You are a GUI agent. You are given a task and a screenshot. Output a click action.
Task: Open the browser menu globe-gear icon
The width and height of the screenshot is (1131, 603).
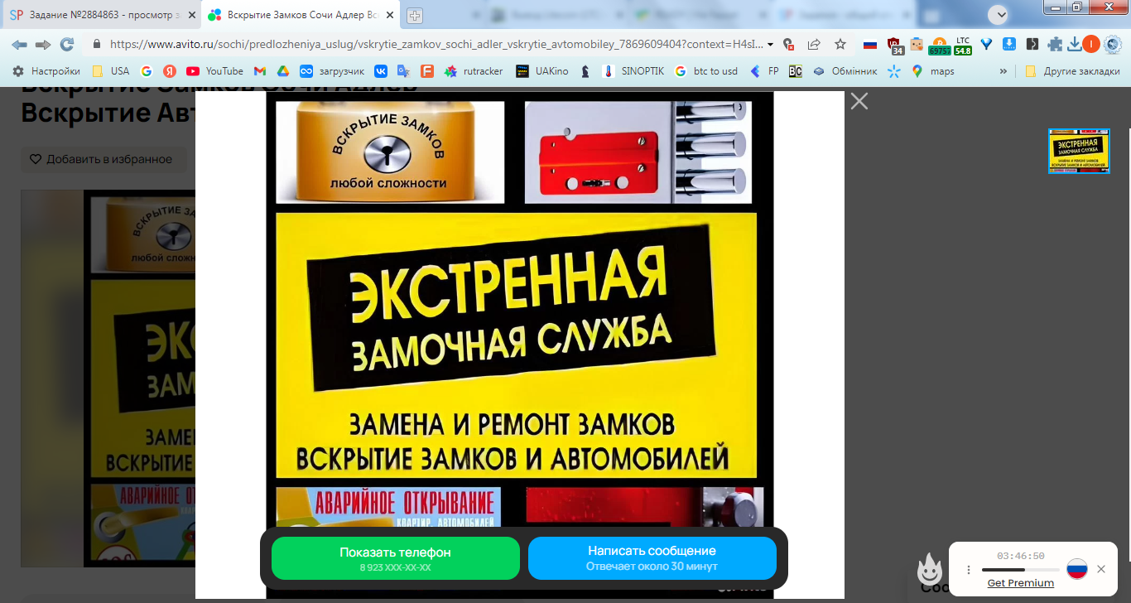point(1112,44)
